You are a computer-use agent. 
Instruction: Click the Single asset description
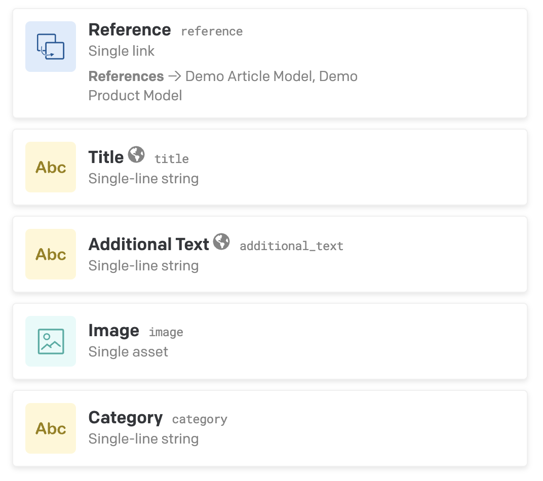pos(128,352)
